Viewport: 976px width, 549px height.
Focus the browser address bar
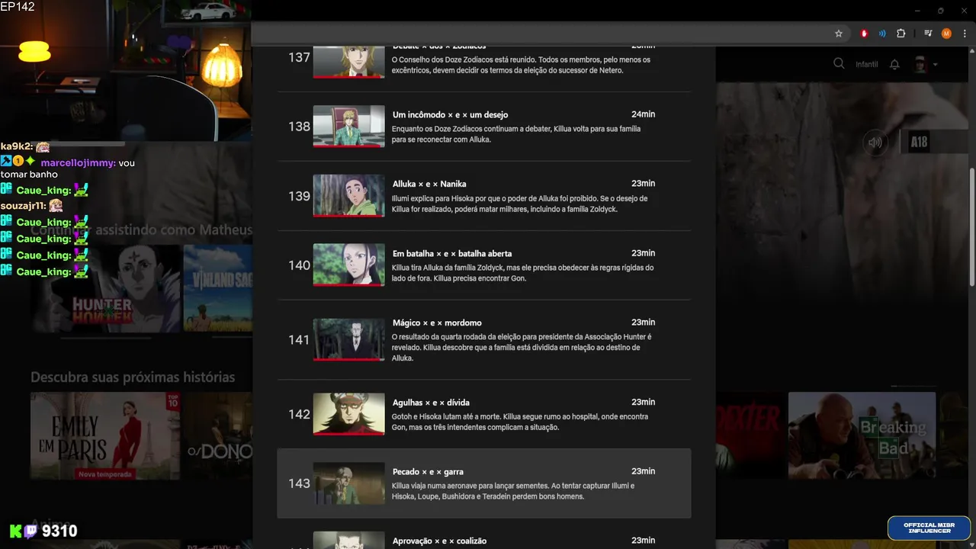click(x=540, y=34)
